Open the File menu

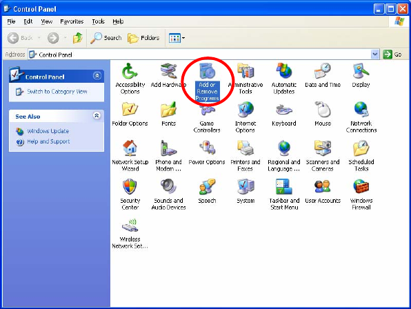point(11,21)
